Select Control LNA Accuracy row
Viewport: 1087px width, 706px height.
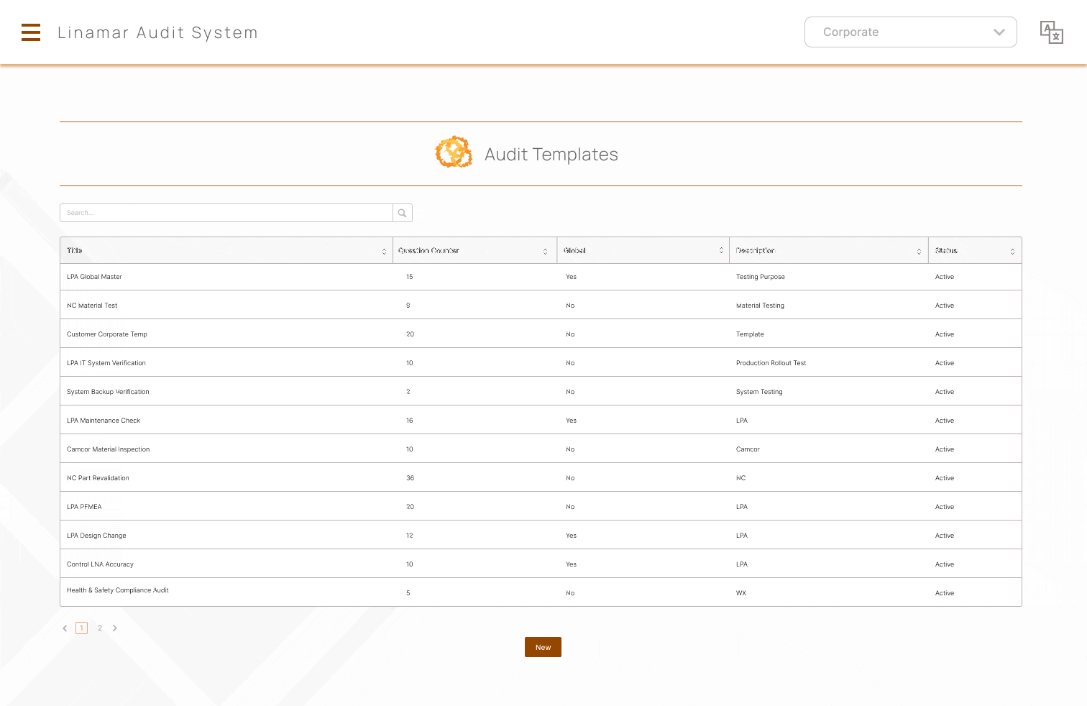541,564
